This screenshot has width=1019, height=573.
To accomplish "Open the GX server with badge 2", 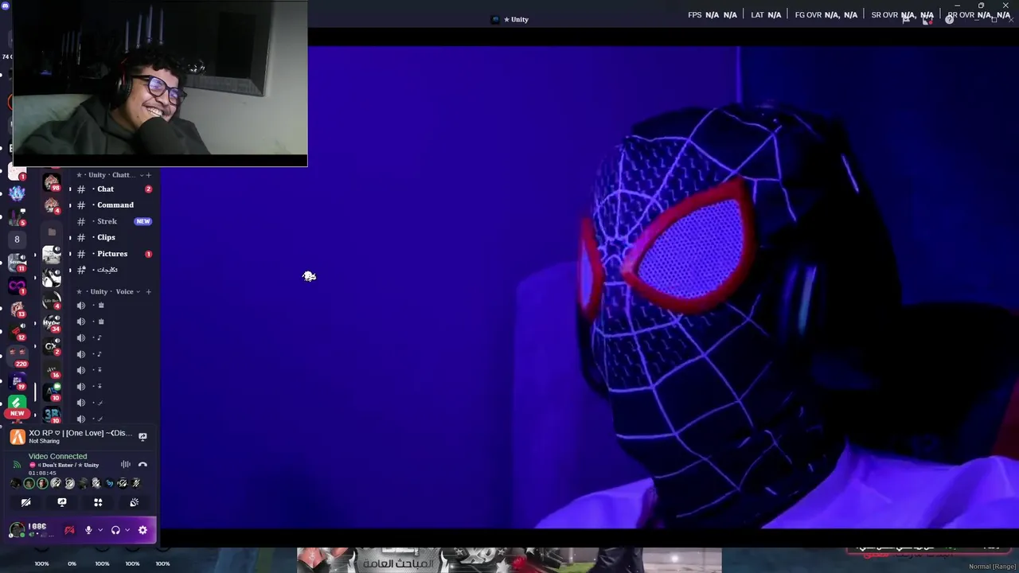I will click(x=52, y=346).
